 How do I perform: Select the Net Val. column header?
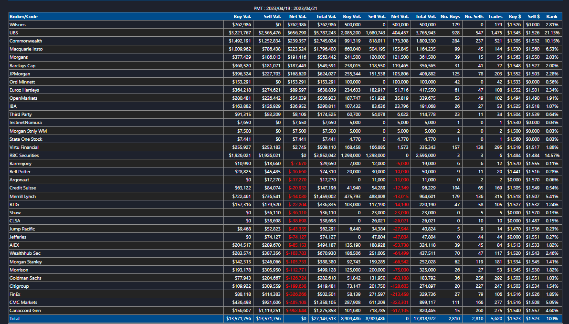(x=297, y=17)
